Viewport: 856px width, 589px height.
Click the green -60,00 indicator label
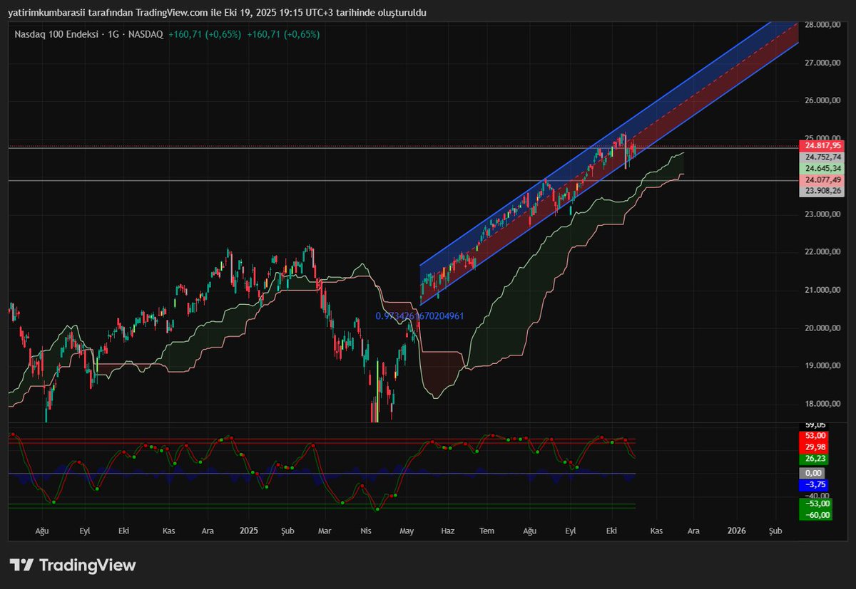tap(815, 514)
